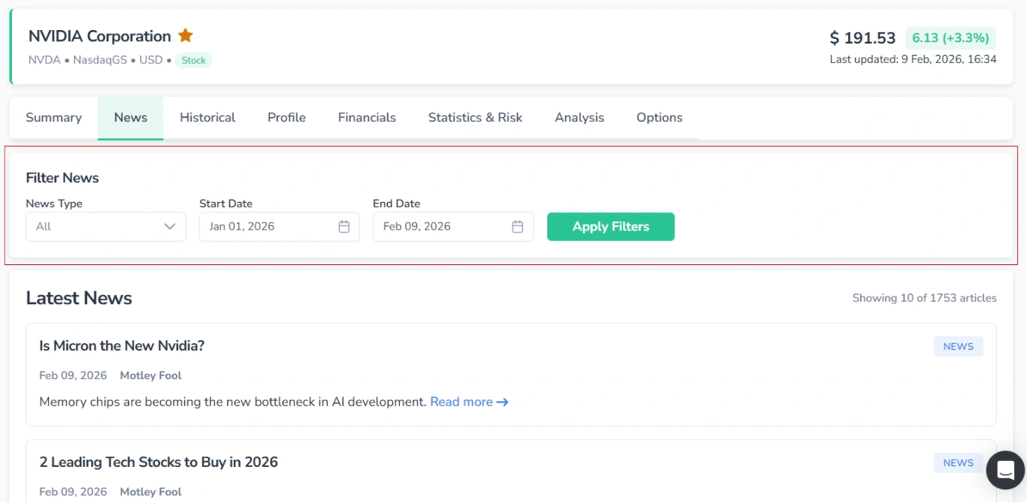This screenshot has width=1027, height=503.
Task: Click the green Stock badge under company name
Action: point(193,61)
